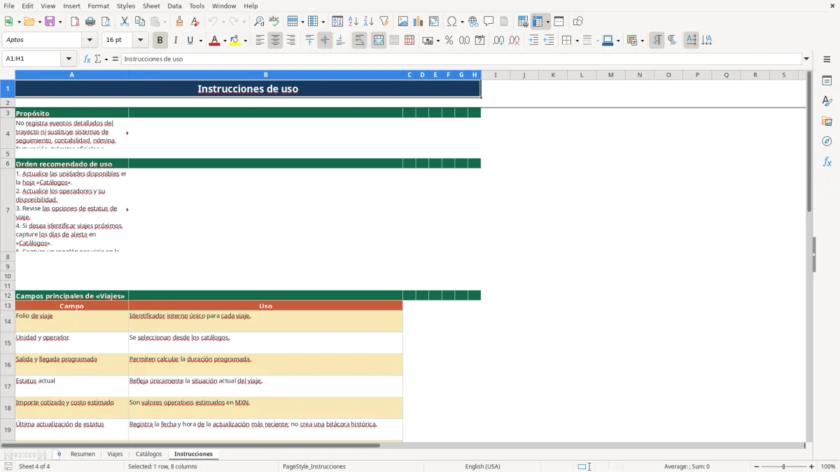Open sidebar Properties panel icon
The height and width of the screenshot is (472, 840).
[827, 81]
